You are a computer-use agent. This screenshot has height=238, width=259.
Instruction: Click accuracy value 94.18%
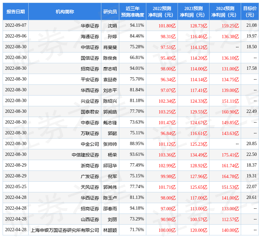[x=137, y=208]
